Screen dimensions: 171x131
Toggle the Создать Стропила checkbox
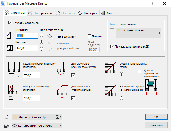click(x=10, y=23)
